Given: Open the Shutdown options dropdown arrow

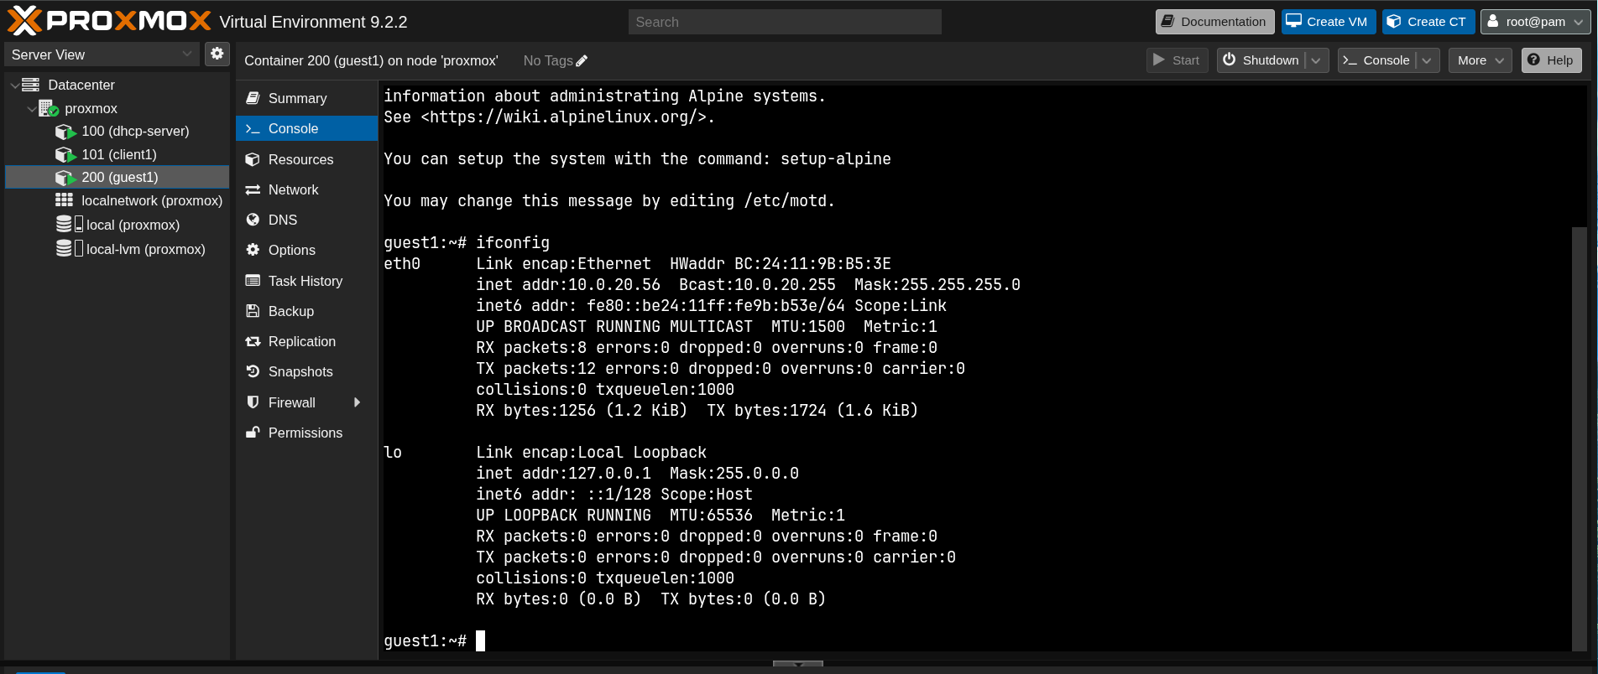Looking at the screenshot, I should click(x=1316, y=60).
